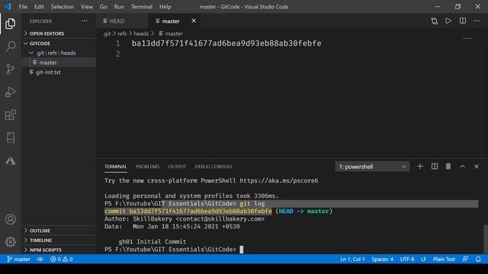Click Explorer more actions ellipsis

point(85,21)
